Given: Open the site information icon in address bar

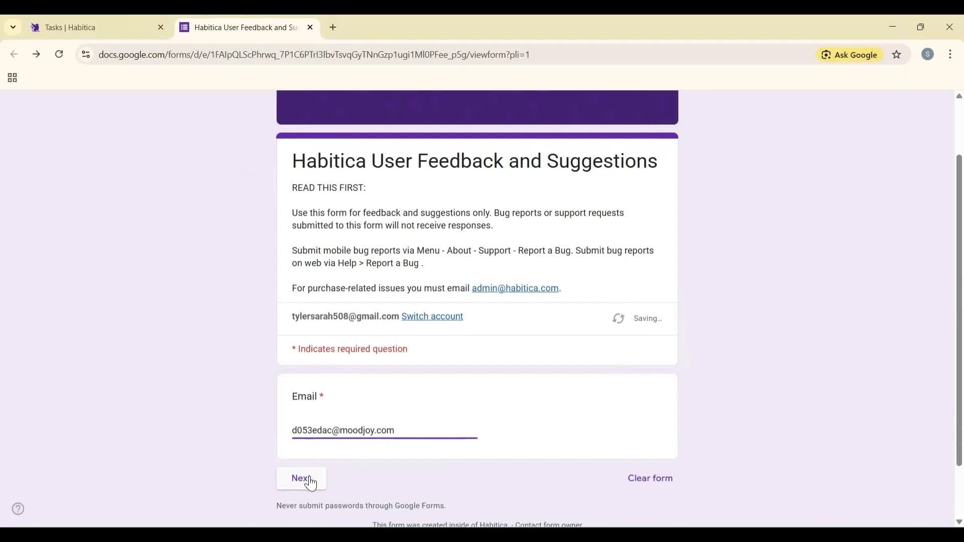Looking at the screenshot, I should (85, 55).
